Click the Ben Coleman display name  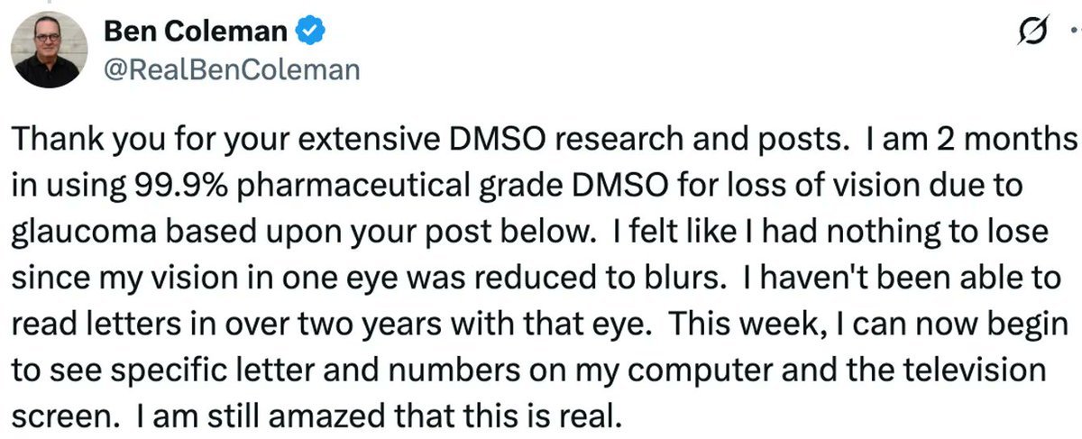[x=197, y=33]
